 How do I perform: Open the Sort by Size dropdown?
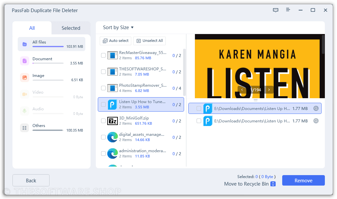pos(118,27)
